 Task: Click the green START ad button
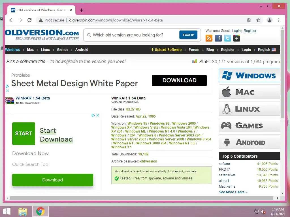click(24, 133)
